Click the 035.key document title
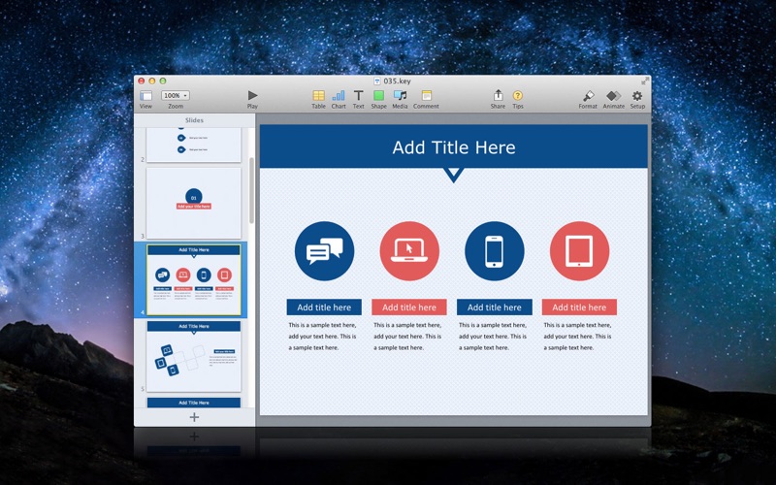This screenshot has height=485, width=776. click(397, 81)
